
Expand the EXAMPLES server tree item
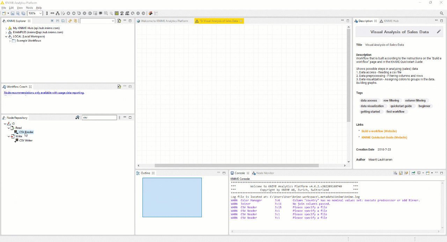(x=7, y=32)
